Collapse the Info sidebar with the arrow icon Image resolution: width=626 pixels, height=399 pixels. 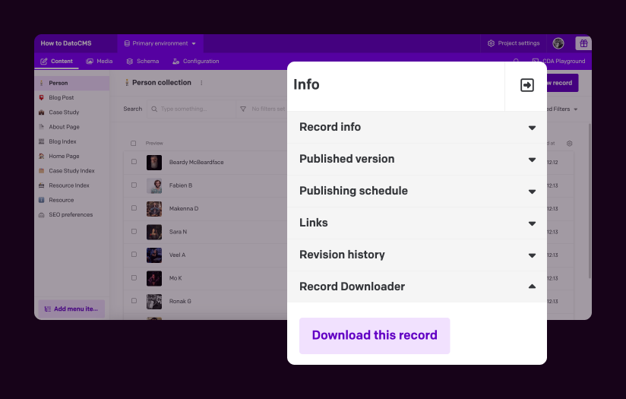point(527,85)
